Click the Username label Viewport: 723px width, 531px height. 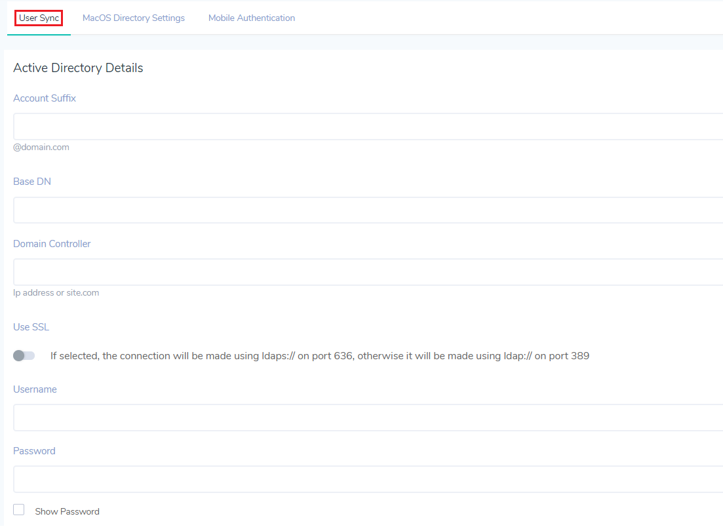pos(35,389)
